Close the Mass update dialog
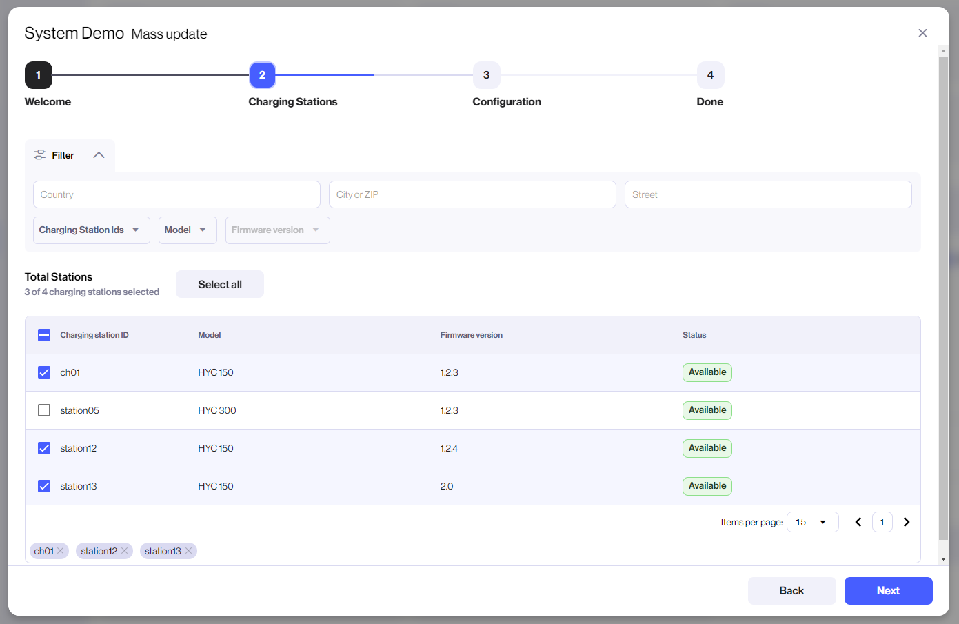The image size is (959, 624). coord(922,32)
